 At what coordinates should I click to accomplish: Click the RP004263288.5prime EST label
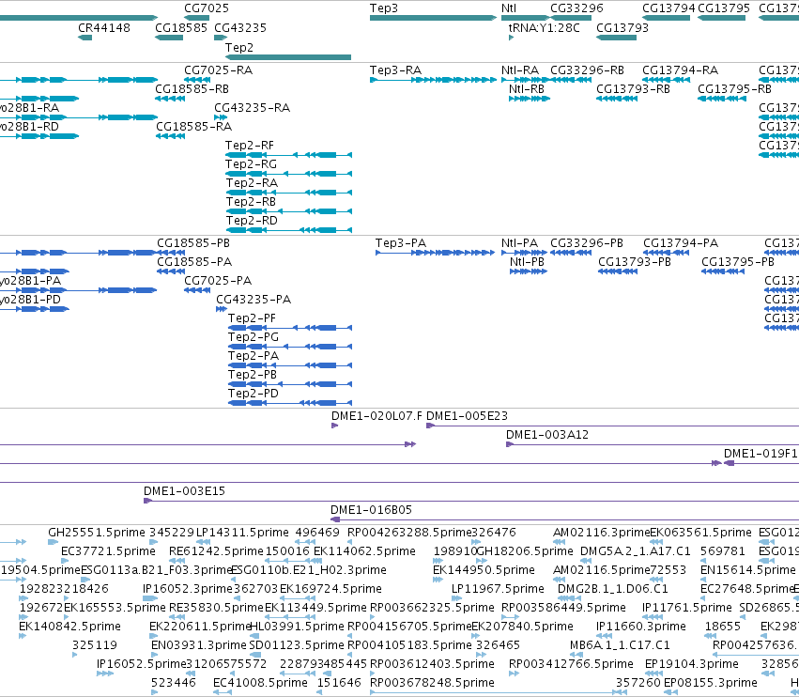[x=409, y=533]
